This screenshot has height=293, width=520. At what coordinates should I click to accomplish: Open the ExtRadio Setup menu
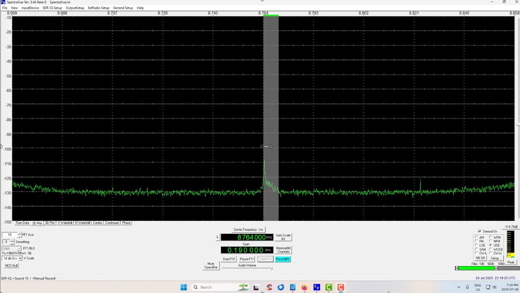99,8
